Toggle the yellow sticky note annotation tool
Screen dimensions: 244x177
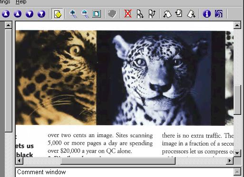[x=58, y=14]
